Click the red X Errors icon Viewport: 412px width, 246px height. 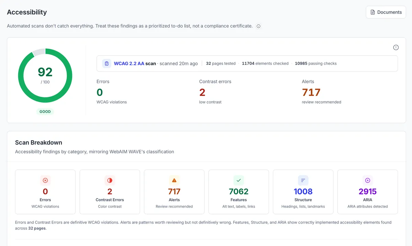coord(45,180)
